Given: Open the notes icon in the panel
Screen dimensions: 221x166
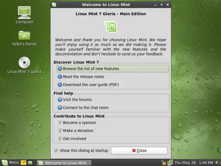Looking at the screenshot, I should [23, 163].
